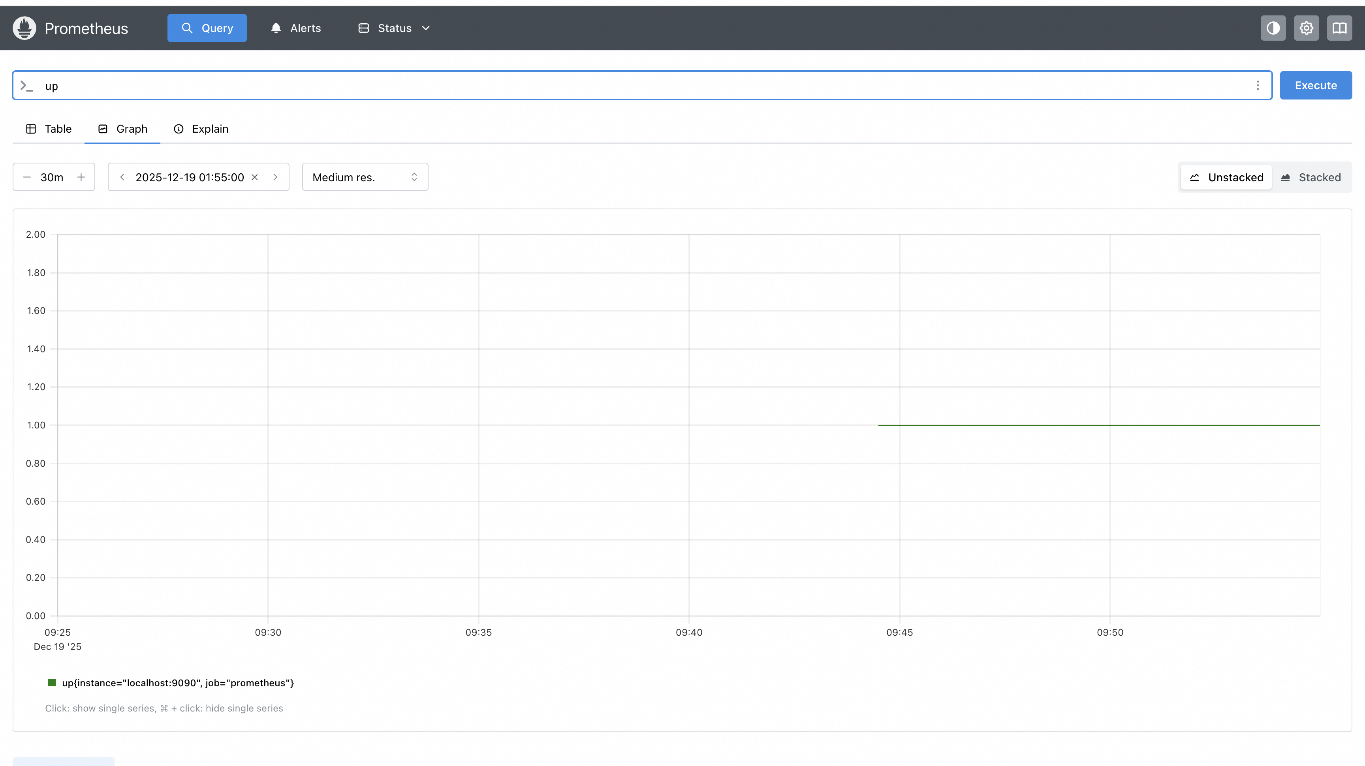Increase the time range with the plus icon
Viewport: 1365px width, 766px height.
tap(81, 177)
